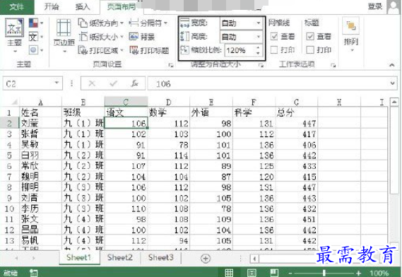
Task: Open paper size (纸张大小) menu
Action: tap(101, 37)
